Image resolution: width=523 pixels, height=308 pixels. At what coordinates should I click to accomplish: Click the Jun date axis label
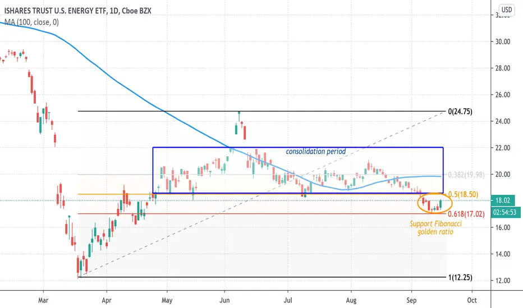[x=224, y=300]
